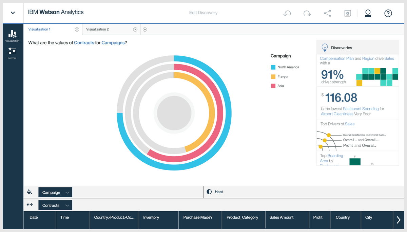Click the orange Europe ring
The width and height of the screenshot is (407, 232).
pos(212,113)
